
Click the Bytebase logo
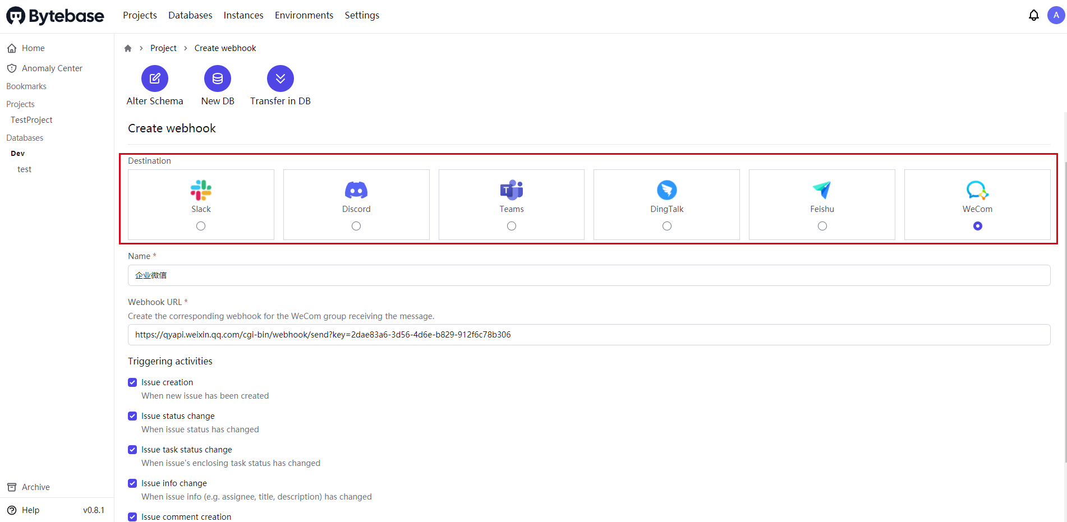[55, 16]
